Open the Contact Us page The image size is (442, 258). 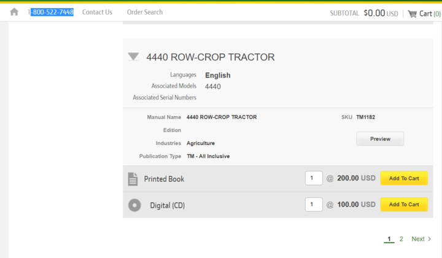pyautogui.click(x=97, y=12)
